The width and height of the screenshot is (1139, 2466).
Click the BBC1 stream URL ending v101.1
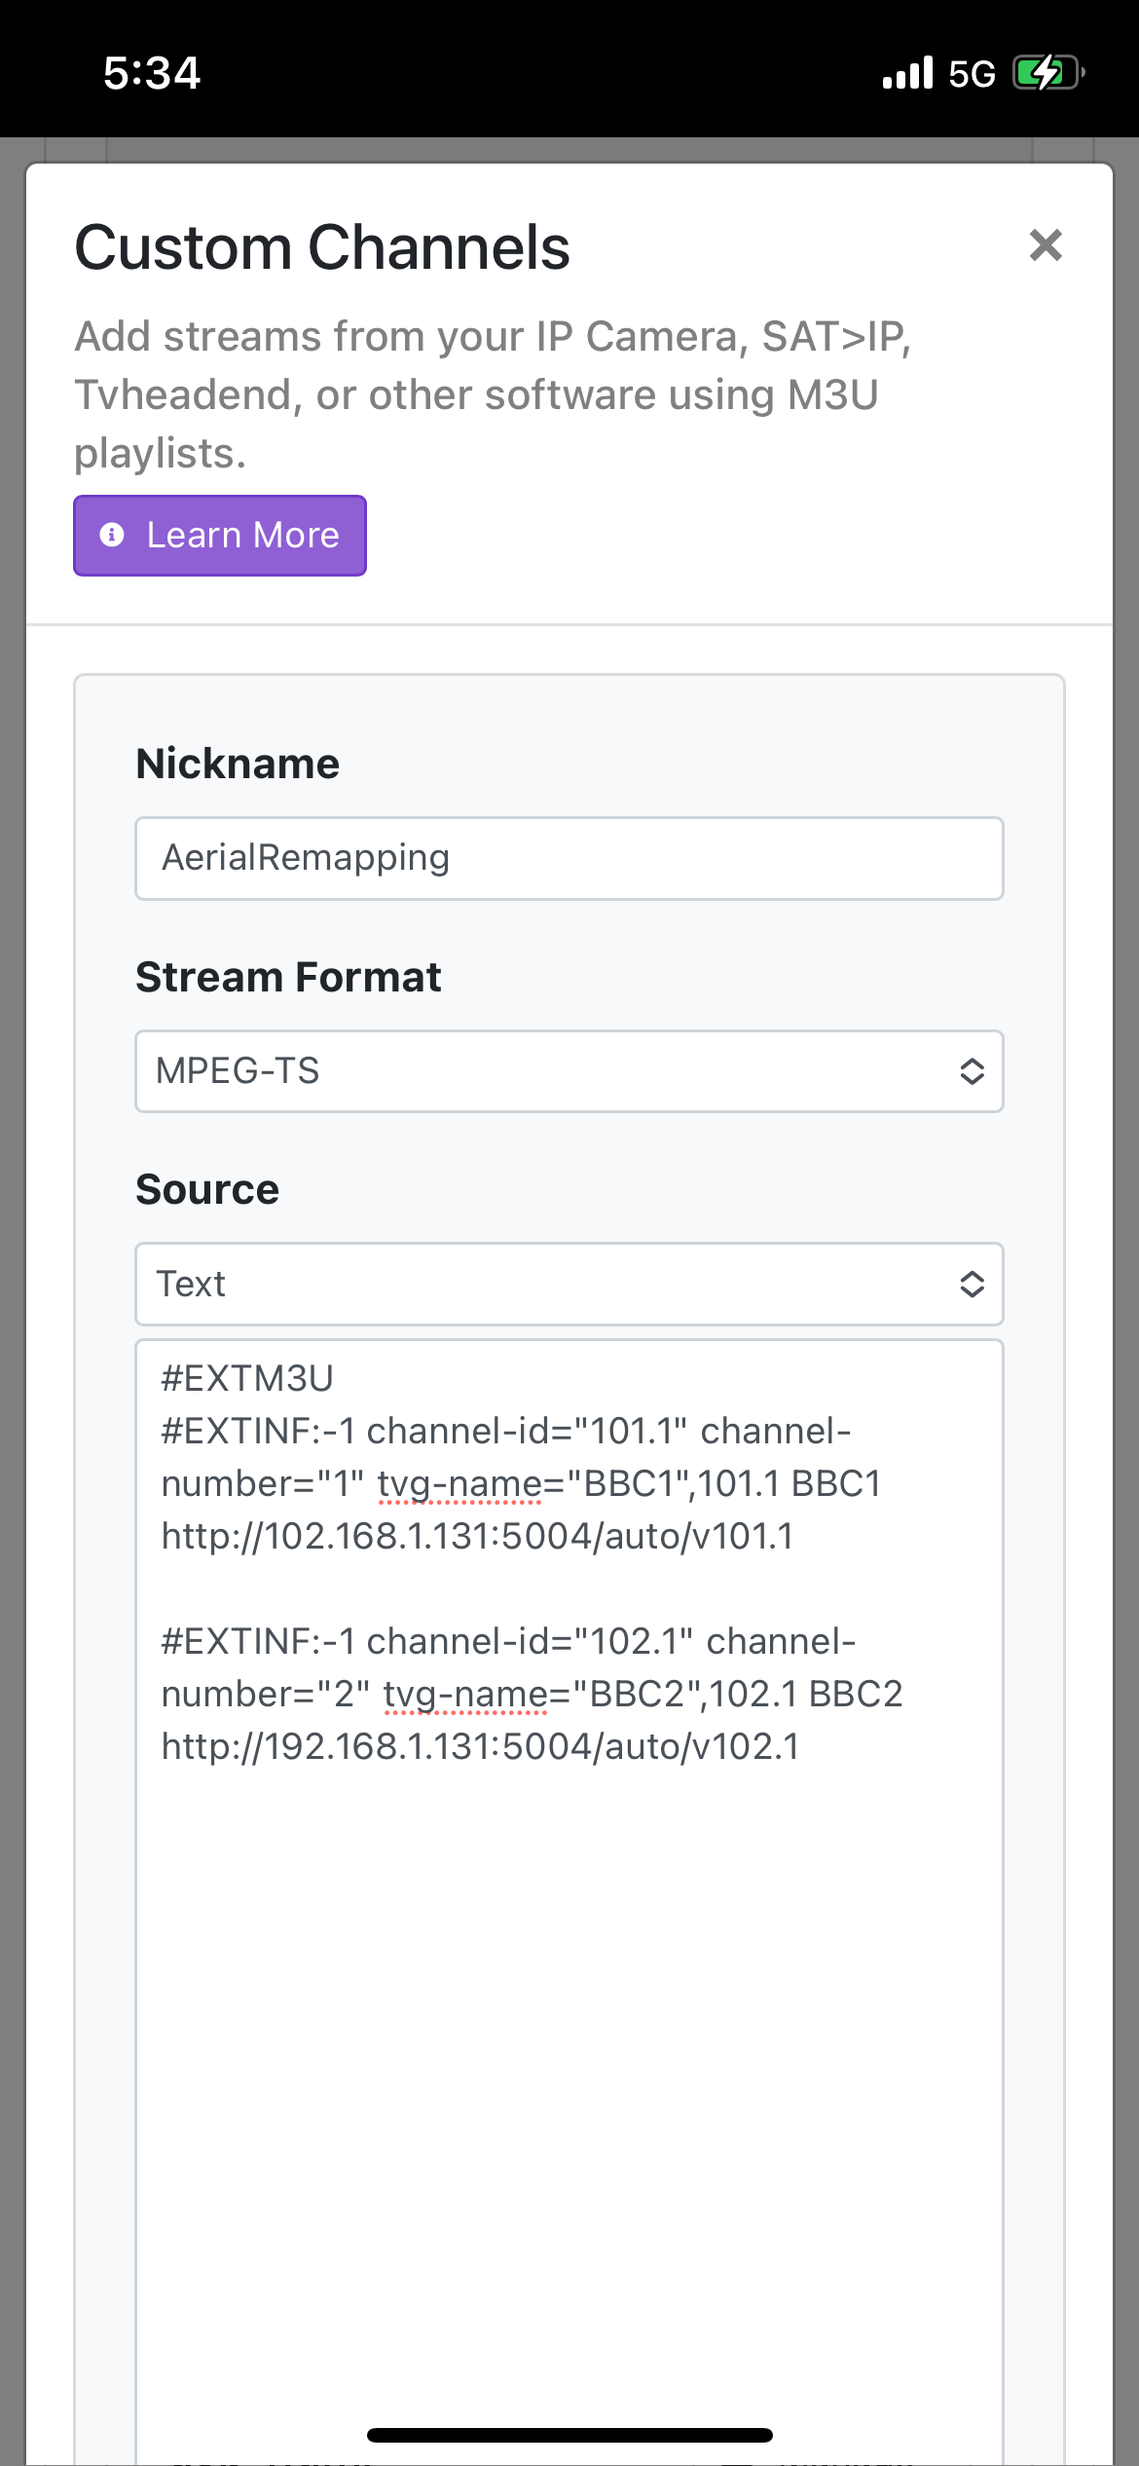click(477, 1536)
